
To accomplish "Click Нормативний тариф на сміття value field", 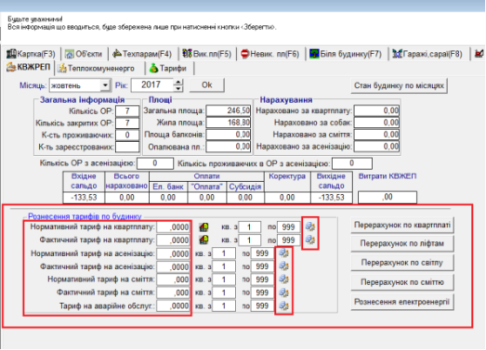I will [x=173, y=279].
